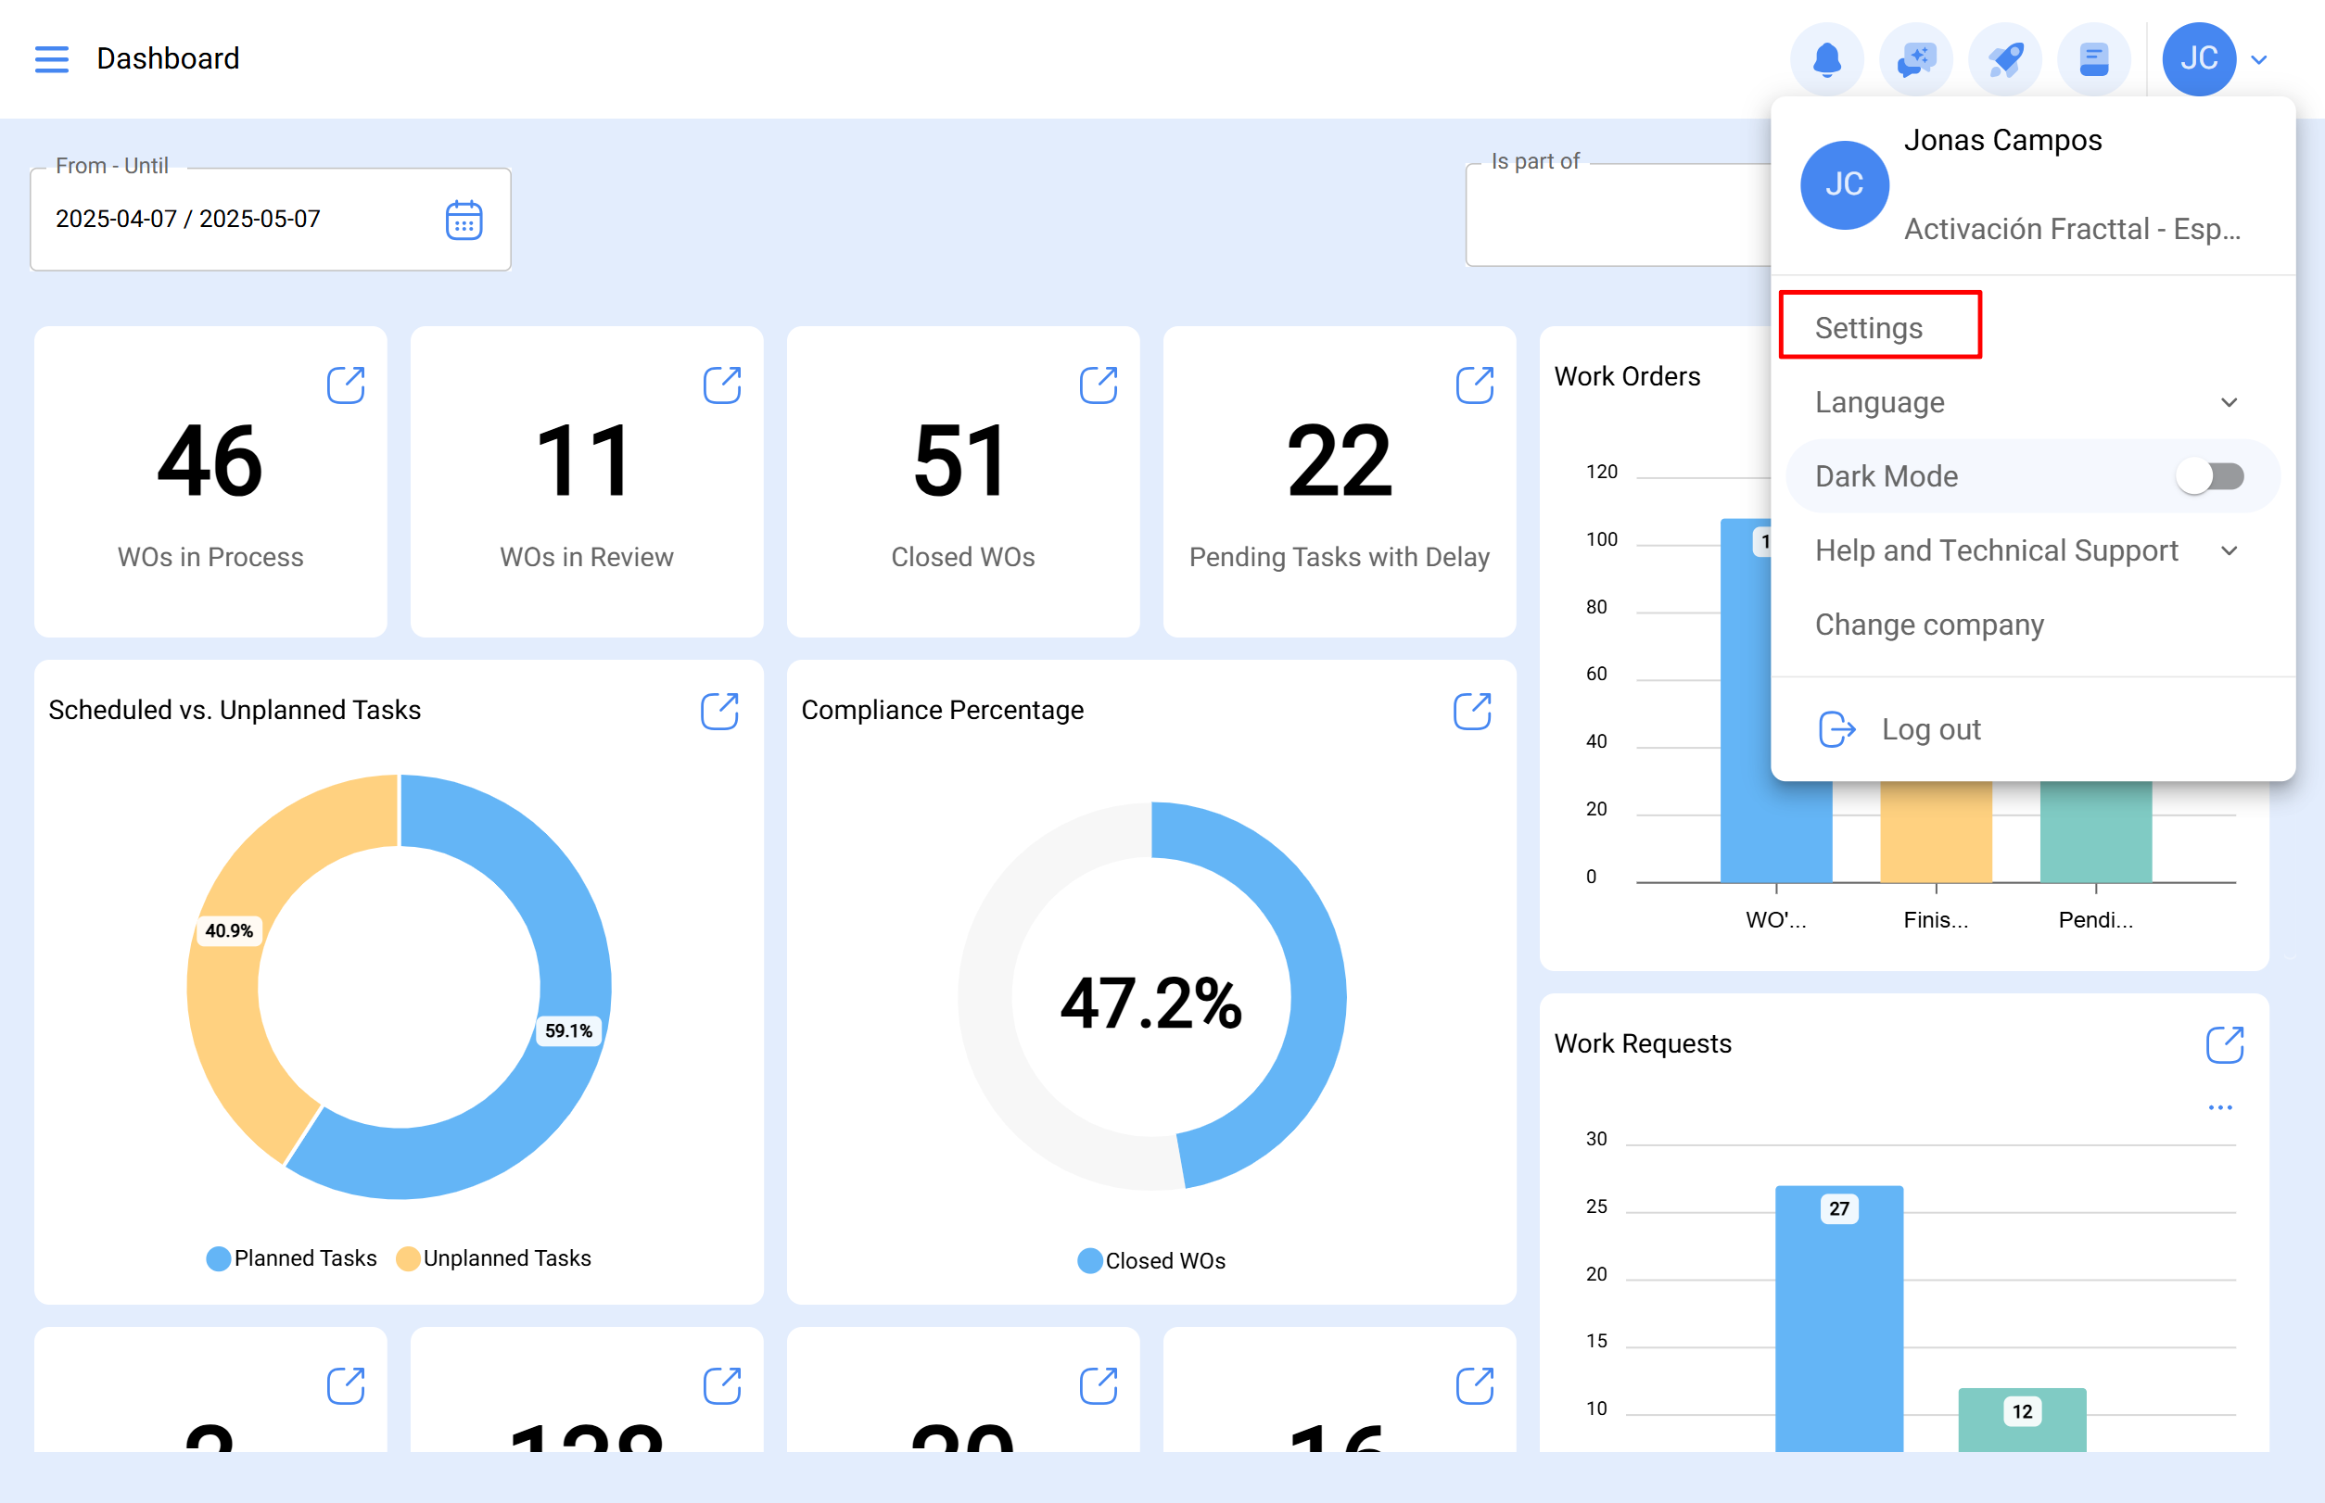Open Work Requests chart external link
The height and width of the screenshot is (1503, 2325).
click(x=2223, y=1043)
